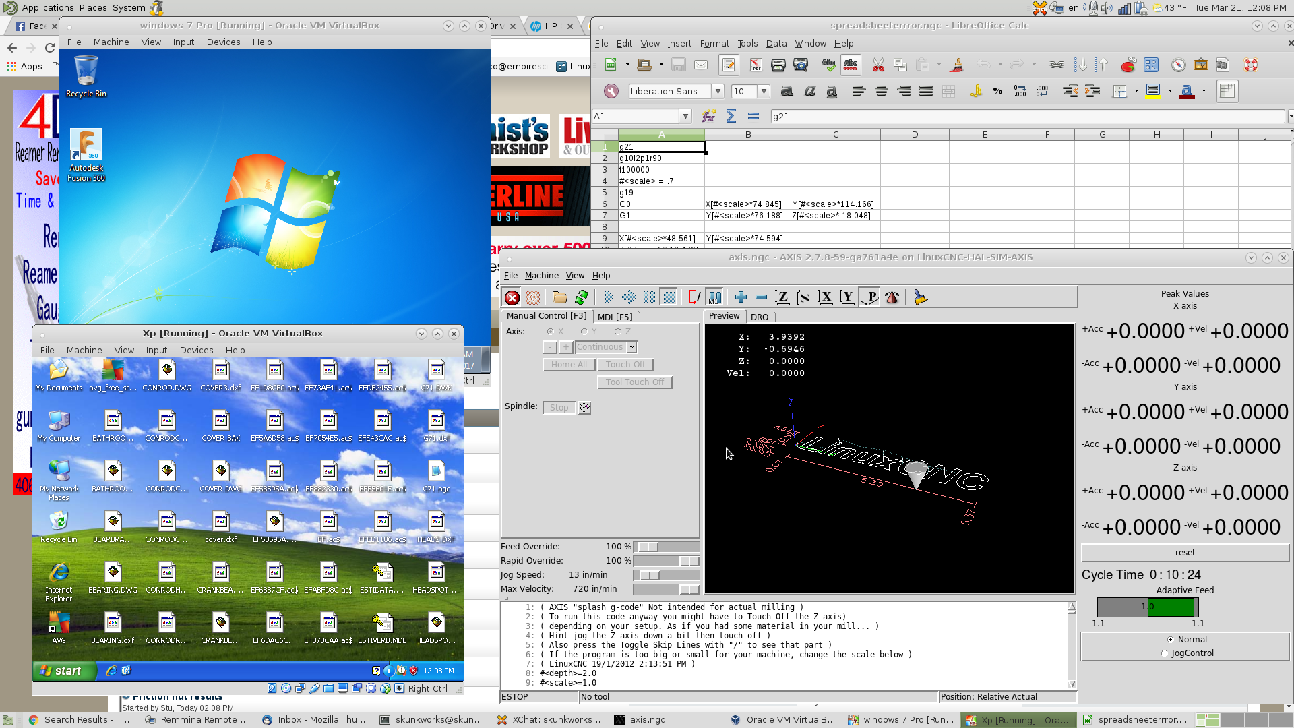Select cell A4 with #<scale> = .7
Viewport: 1294px width, 728px height.
point(661,181)
